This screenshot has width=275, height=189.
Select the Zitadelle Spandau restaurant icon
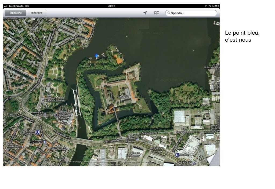pos(136,140)
